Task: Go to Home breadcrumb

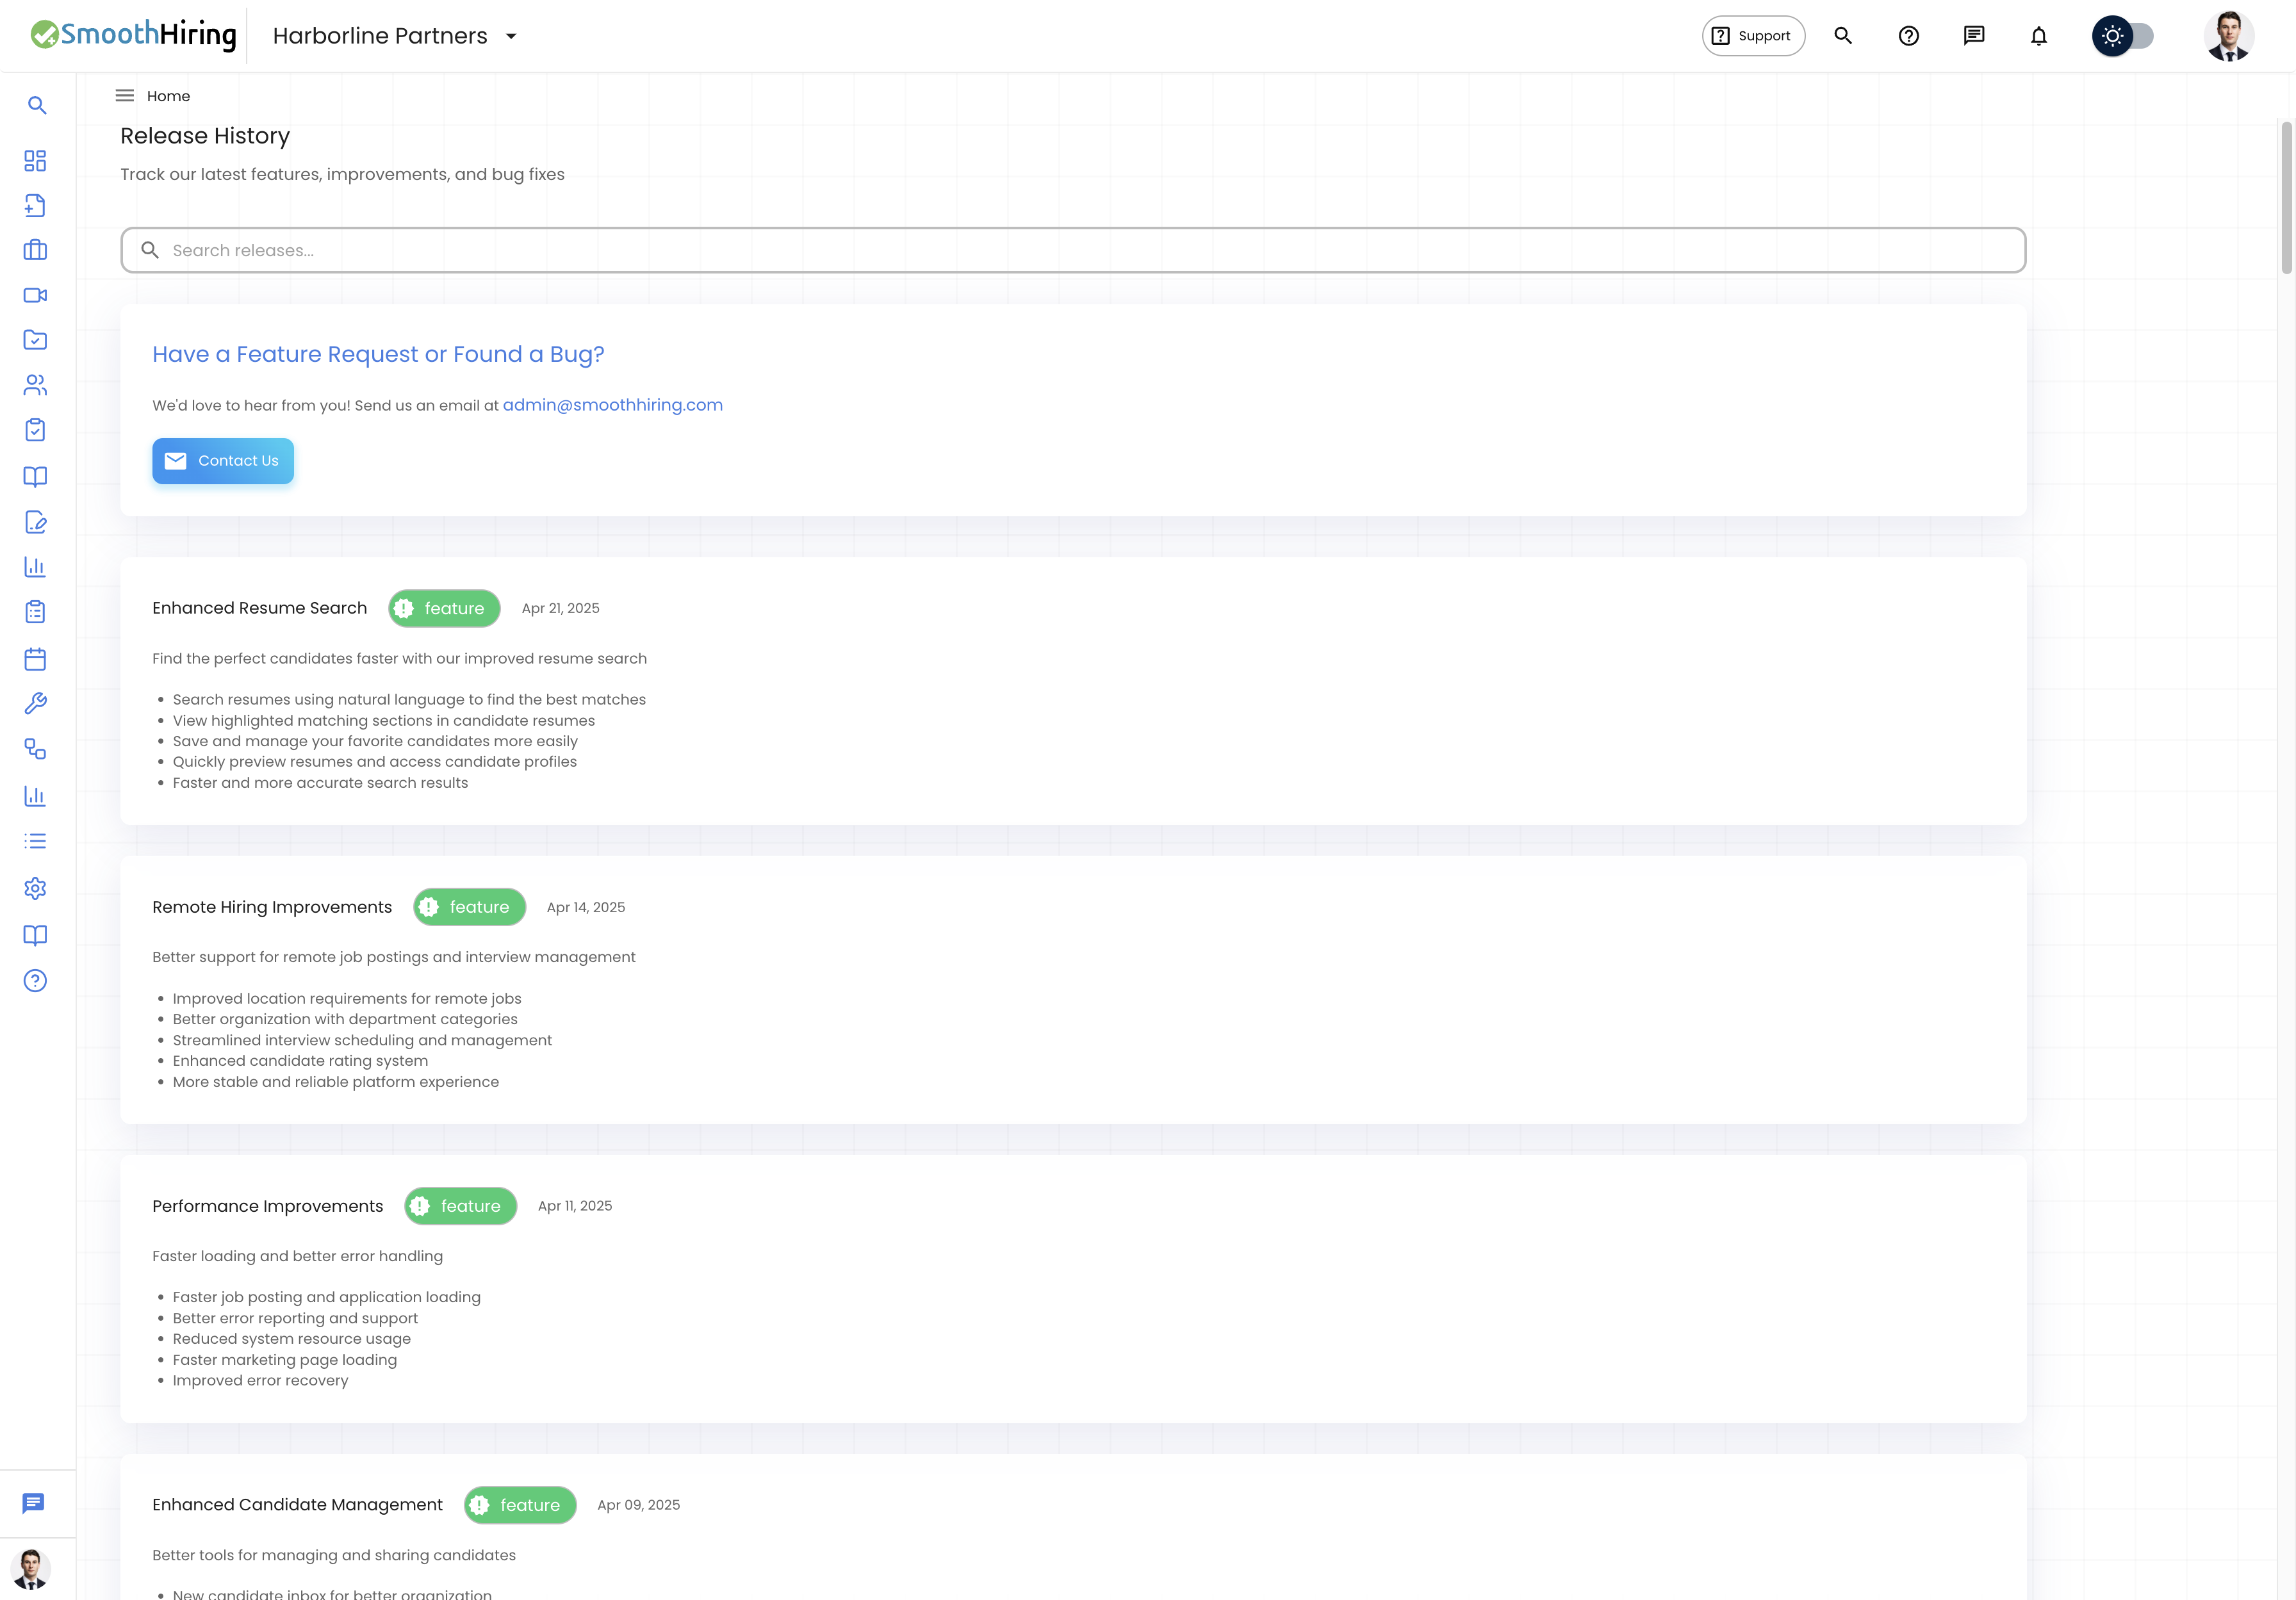Action: 168,96
